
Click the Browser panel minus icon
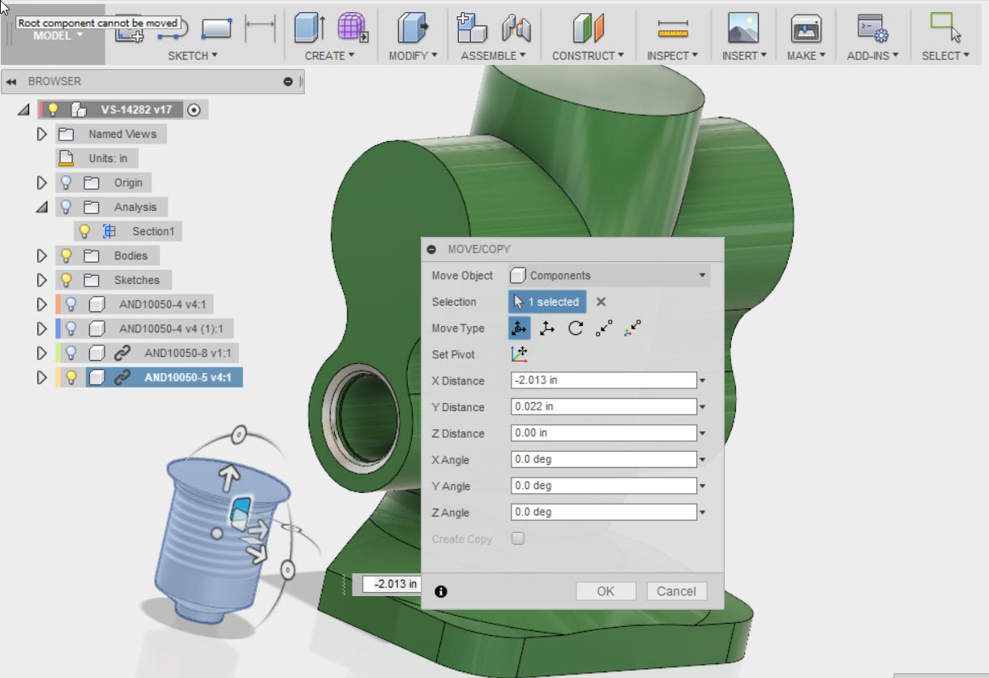(288, 82)
